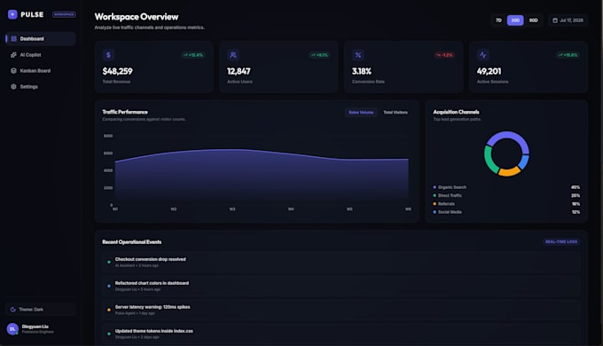
Task: Click the +8.1% trend badge on Active Users
Action: click(x=319, y=55)
